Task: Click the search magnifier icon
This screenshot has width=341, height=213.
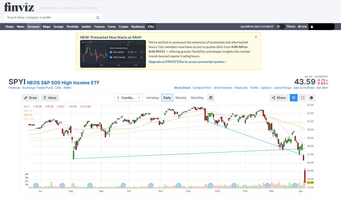Action: coord(98,18)
